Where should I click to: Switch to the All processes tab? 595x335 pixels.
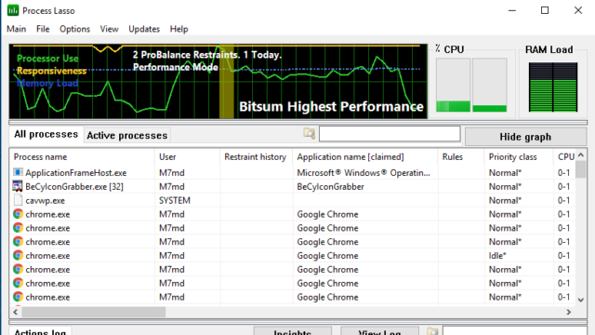point(46,134)
